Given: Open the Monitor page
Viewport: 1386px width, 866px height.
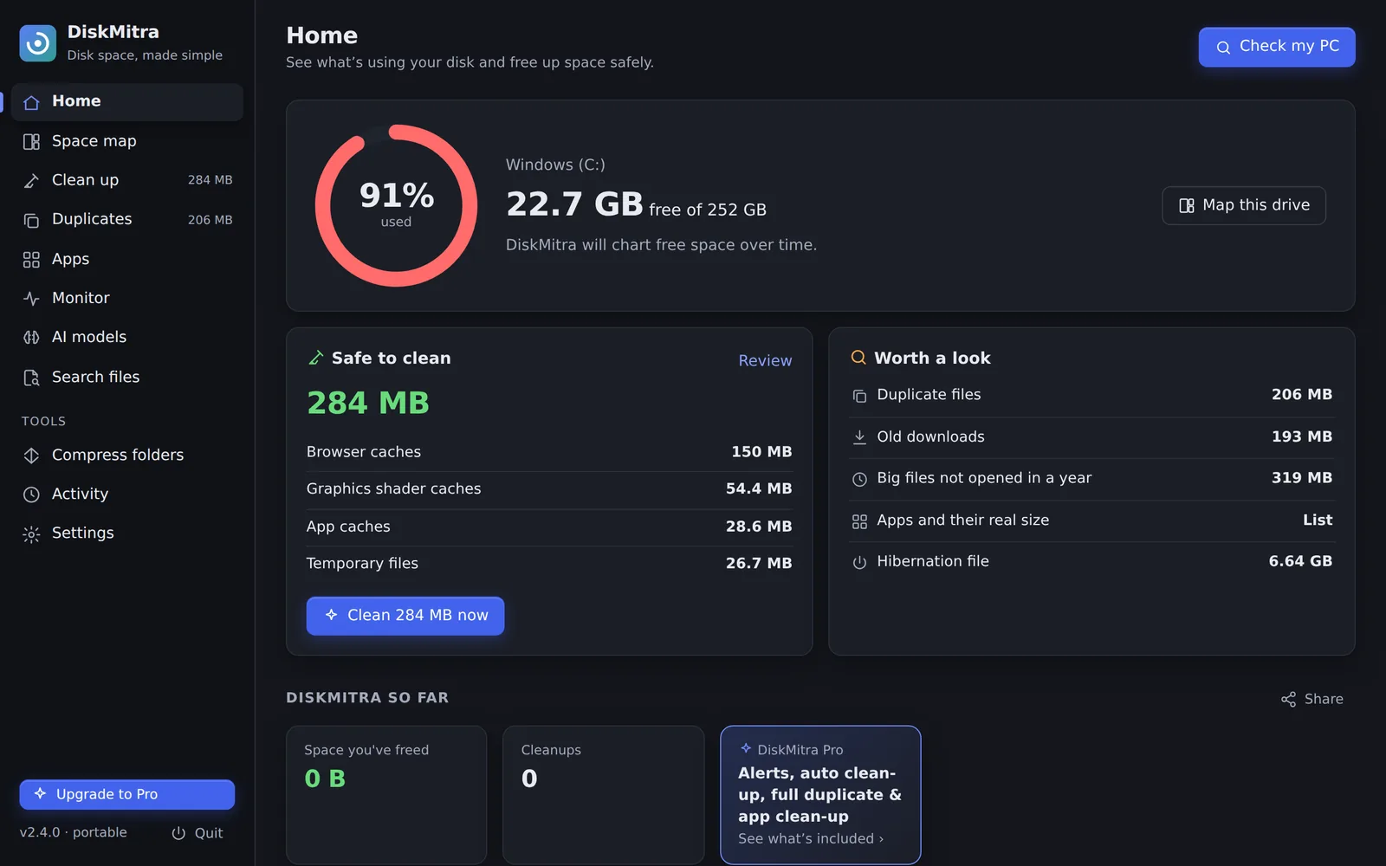Looking at the screenshot, I should click(127, 298).
